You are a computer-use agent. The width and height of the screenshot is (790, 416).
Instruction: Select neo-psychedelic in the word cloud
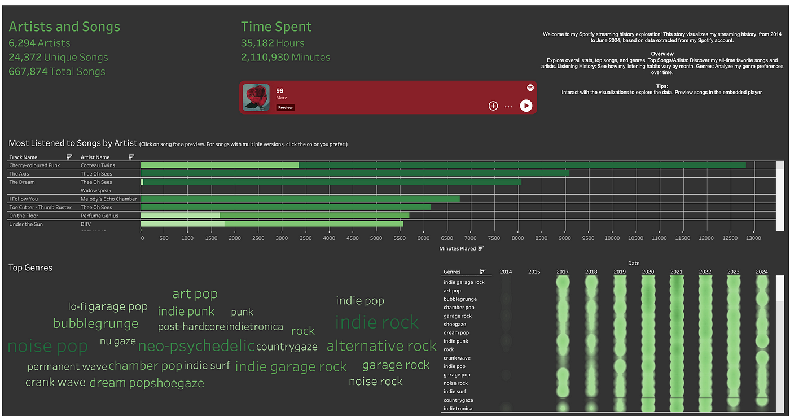[x=196, y=345]
